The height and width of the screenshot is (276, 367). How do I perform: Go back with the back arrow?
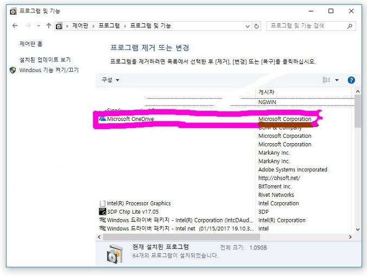15,25
